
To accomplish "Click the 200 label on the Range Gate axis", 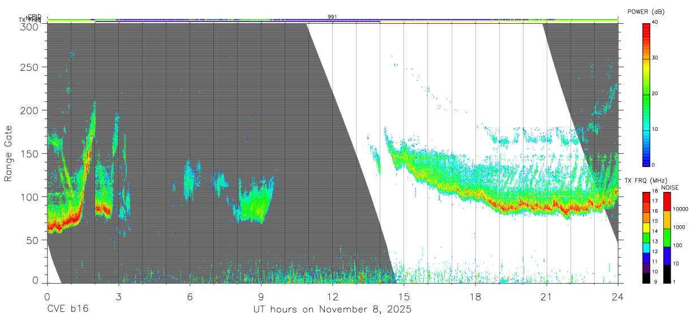I will click(x=29, y=110).
